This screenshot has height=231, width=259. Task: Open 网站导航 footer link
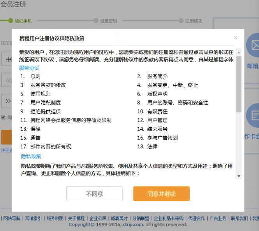pyautogui.click(x=12, y=218)
